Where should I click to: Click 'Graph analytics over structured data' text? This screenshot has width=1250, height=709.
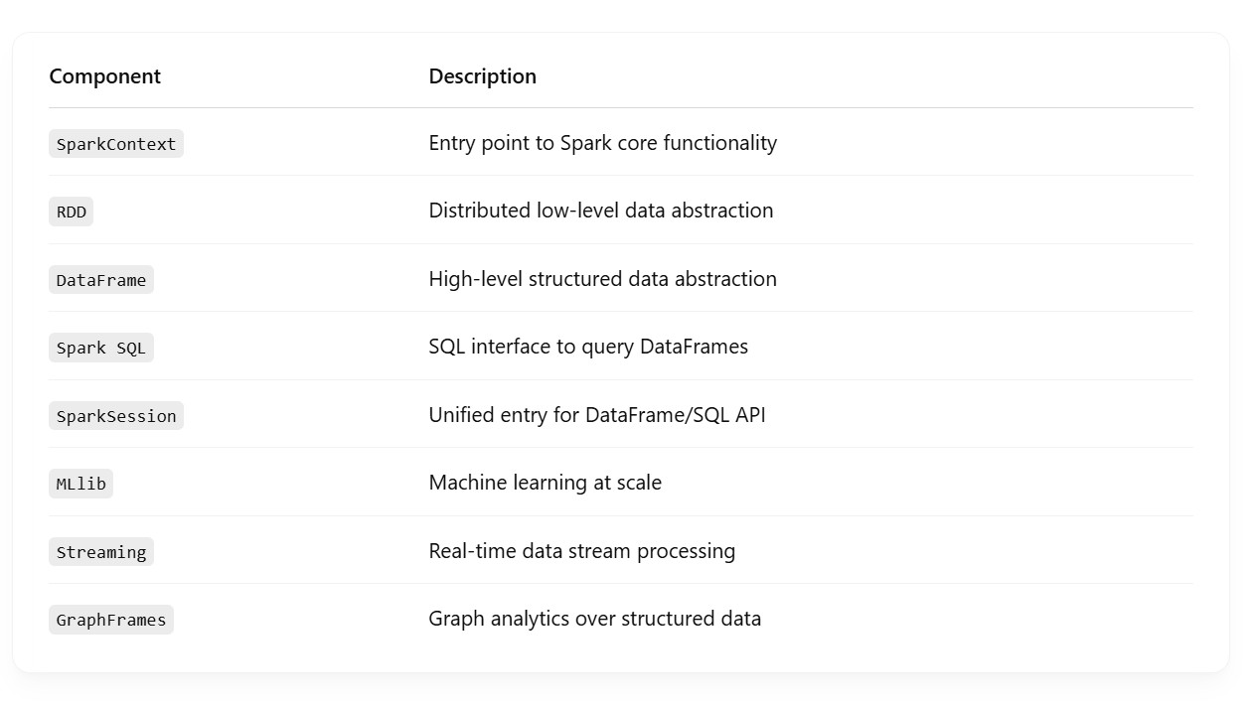[x=594, y=619]
